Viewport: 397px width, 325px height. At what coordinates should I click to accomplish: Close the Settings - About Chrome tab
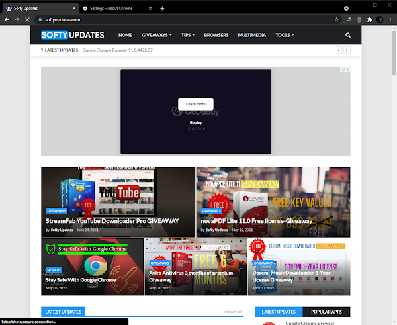150,9
